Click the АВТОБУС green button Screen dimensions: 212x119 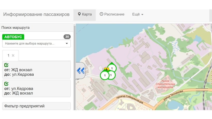coord(13,37)
